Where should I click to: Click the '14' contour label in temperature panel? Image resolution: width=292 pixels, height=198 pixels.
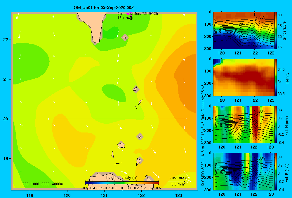pos(230,39)
